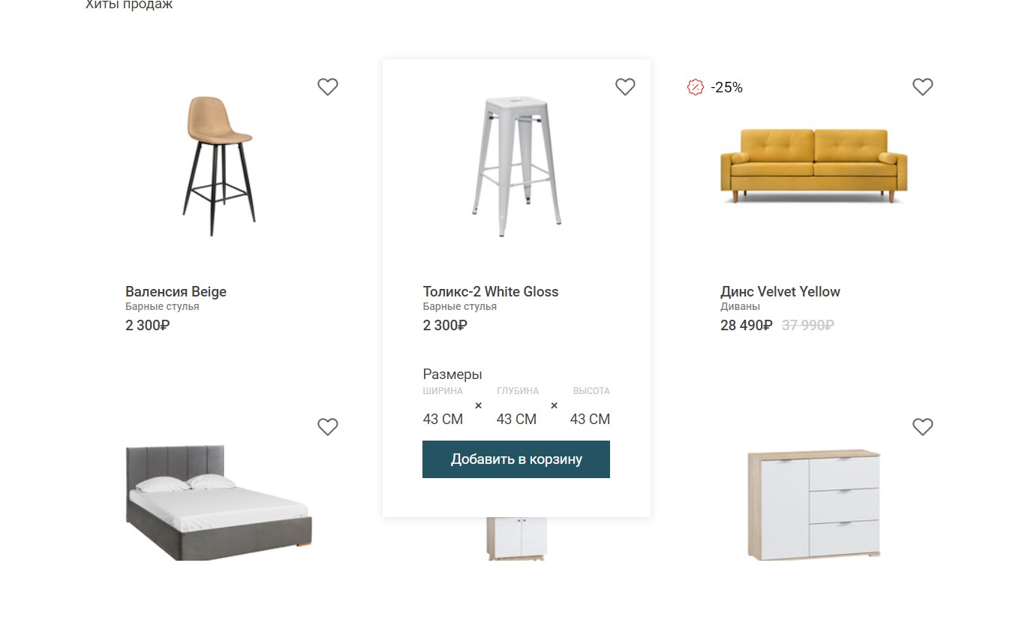Click Добавить в корзину button

click(x=516, y=459)
